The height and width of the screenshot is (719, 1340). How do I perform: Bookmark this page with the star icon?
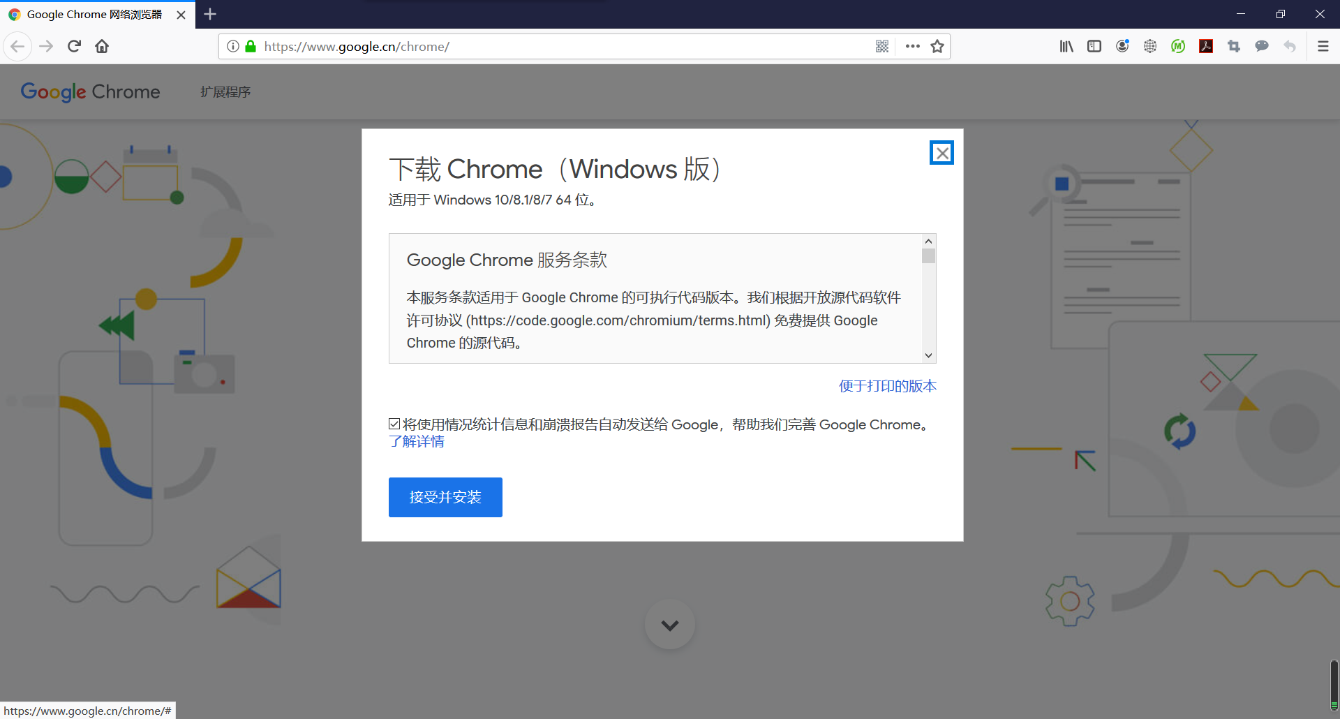(937, 46)
